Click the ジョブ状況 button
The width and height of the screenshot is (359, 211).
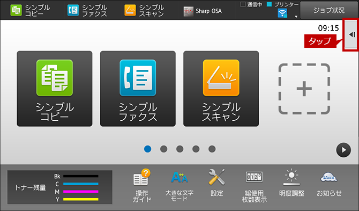(329, 10)
